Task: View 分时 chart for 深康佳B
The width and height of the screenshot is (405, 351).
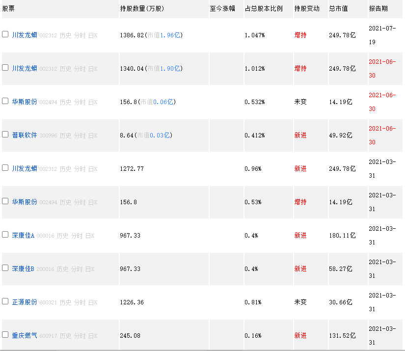Action: [77, 269]
